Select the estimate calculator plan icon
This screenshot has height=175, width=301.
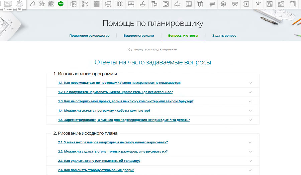281,4
